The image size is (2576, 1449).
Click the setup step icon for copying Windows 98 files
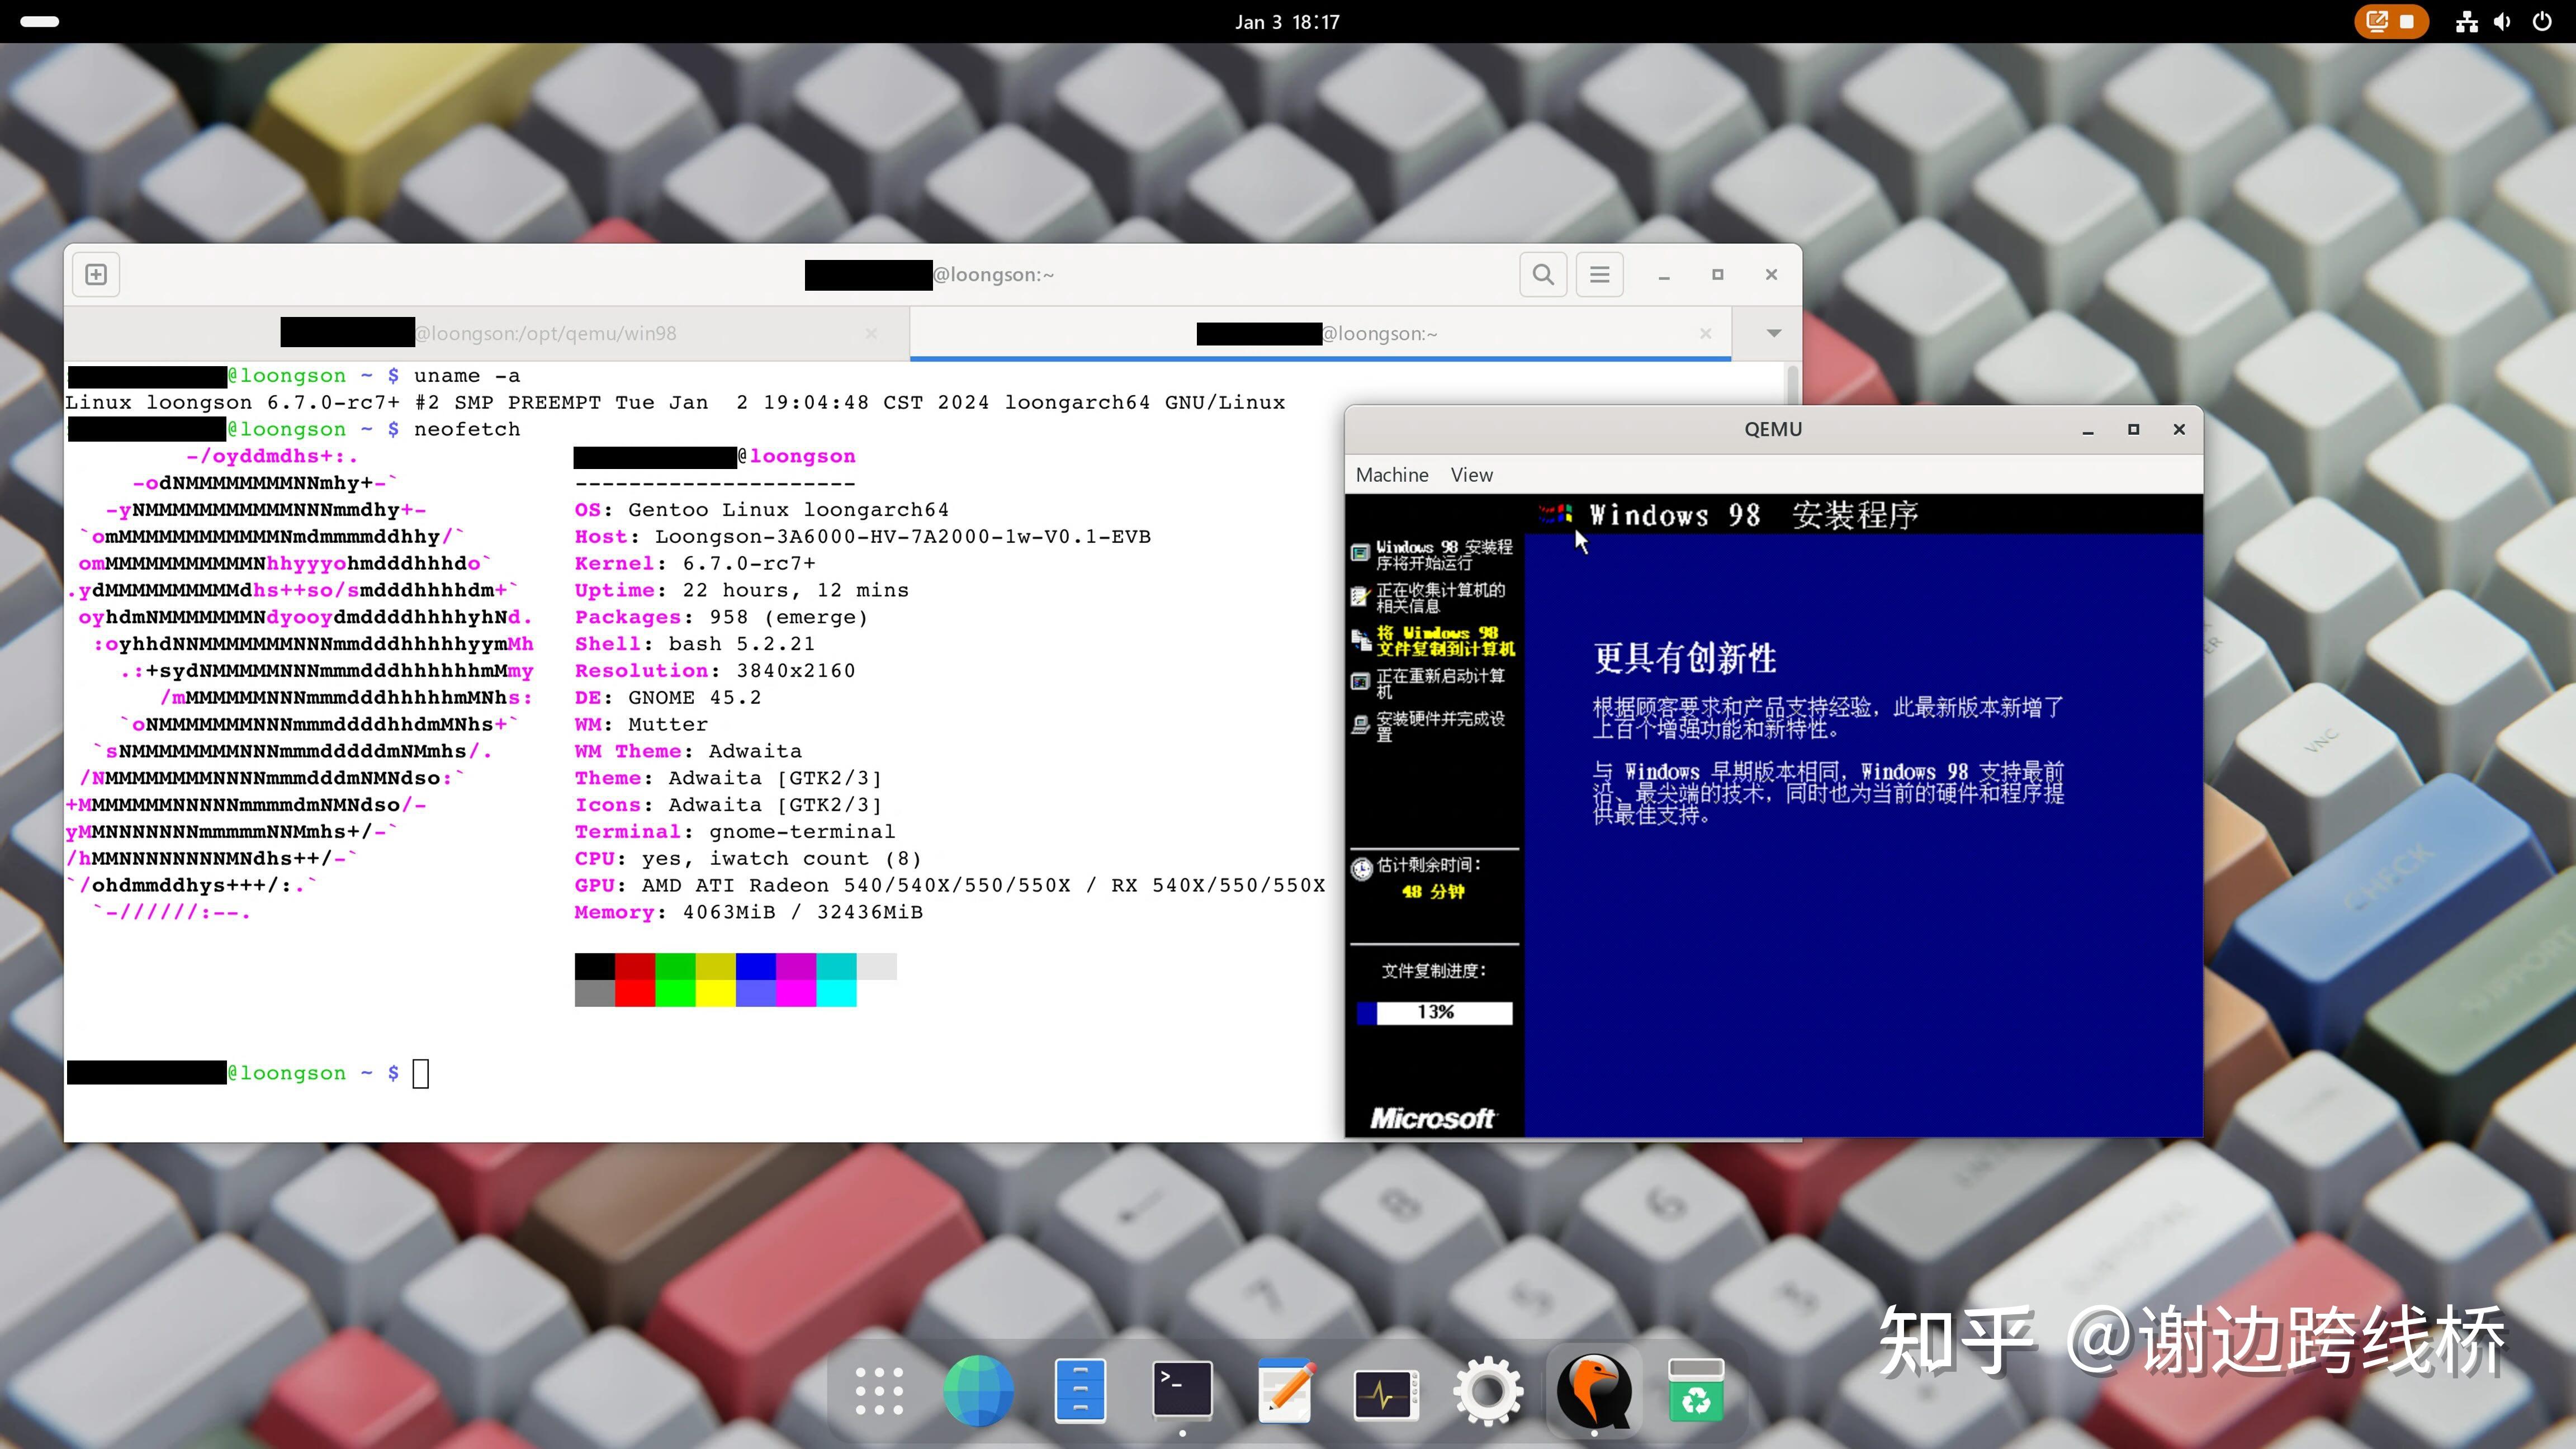pos(1361,640)
